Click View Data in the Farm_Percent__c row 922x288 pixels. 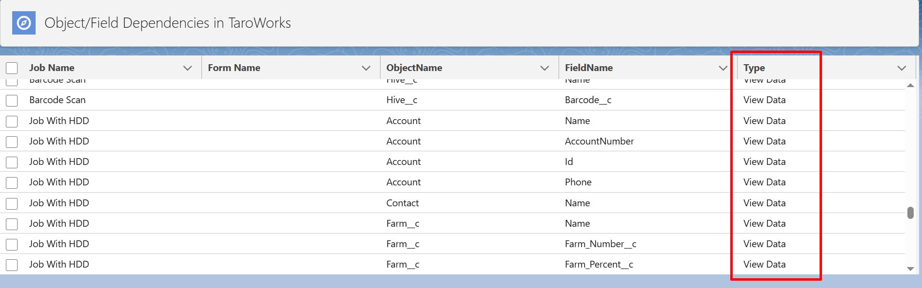[x=764, y=264]
